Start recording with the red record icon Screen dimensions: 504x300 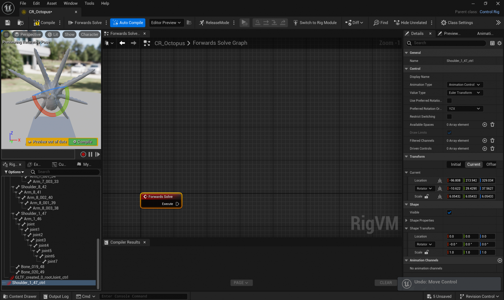click(x=83, y=154)
